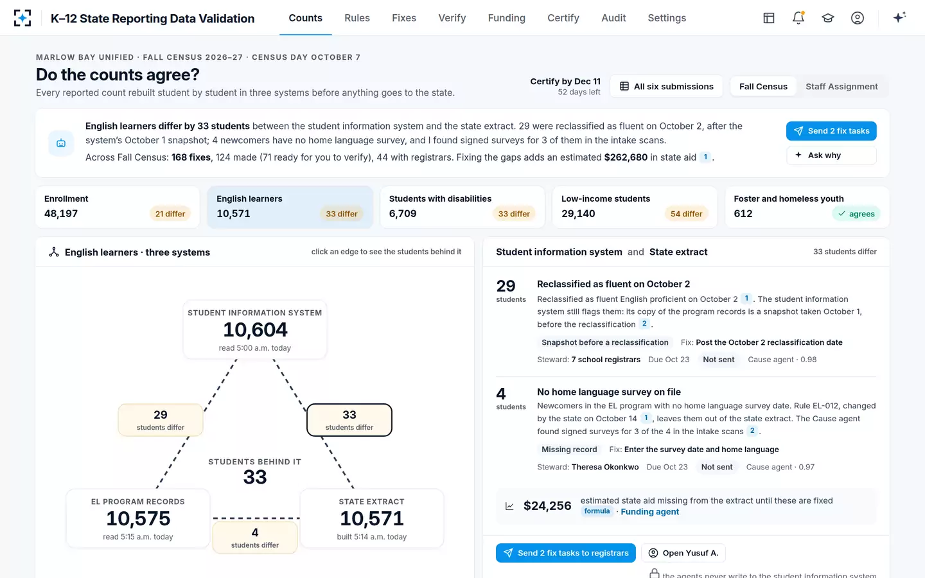Screen dimensions: 925x578
Task: Follow the Funding agent link
Action: (x=649, y=512)
